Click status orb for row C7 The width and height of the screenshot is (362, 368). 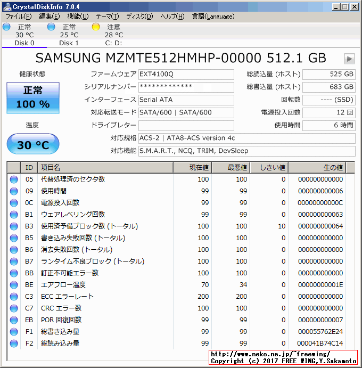[x=14, y=308]
